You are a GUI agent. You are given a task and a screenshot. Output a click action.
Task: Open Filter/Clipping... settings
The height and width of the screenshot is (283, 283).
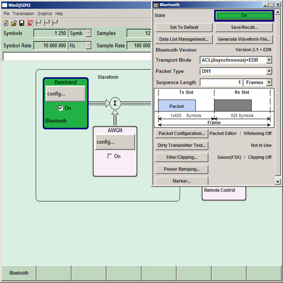click(182, 158)
